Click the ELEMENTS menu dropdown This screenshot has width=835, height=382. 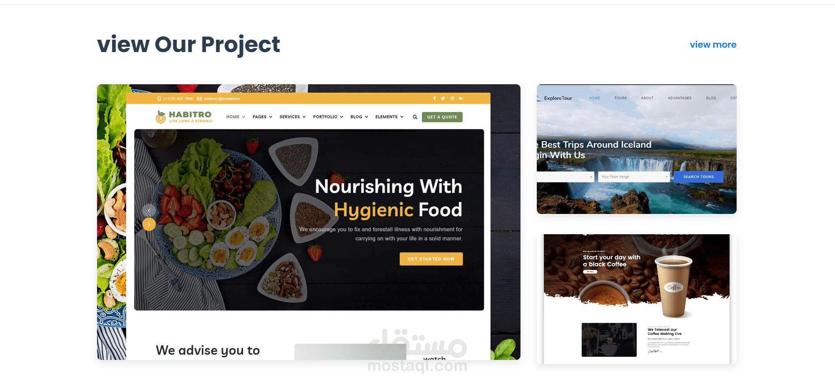(389, 117)
